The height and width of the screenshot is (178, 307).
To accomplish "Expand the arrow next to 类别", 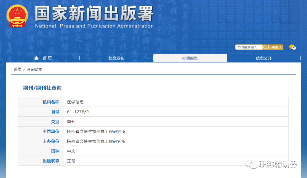I will tap(281, 47).
